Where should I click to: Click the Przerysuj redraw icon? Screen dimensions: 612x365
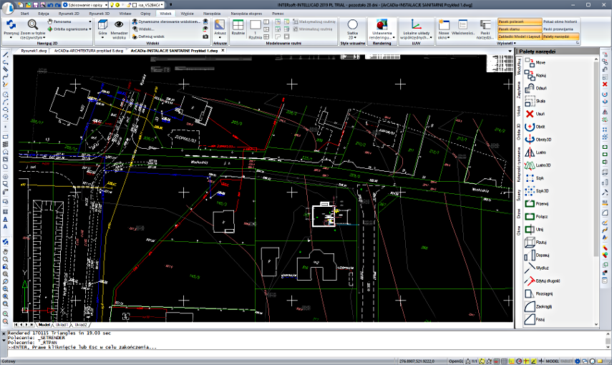click(x=11, y=24)
